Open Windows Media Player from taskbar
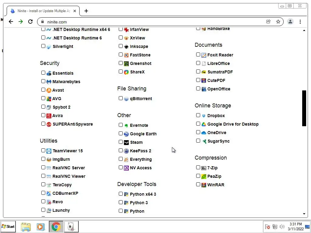 point(41,227)
